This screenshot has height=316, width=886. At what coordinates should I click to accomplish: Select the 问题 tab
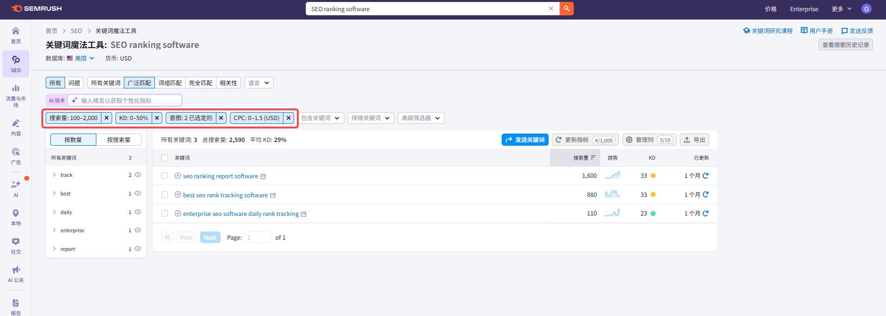tap(74, 83)
